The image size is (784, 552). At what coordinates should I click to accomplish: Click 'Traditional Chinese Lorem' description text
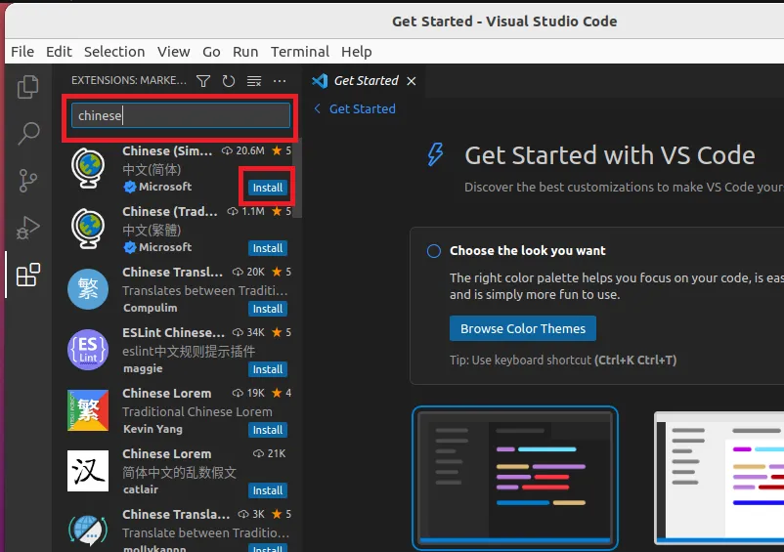tap(197, 411)
